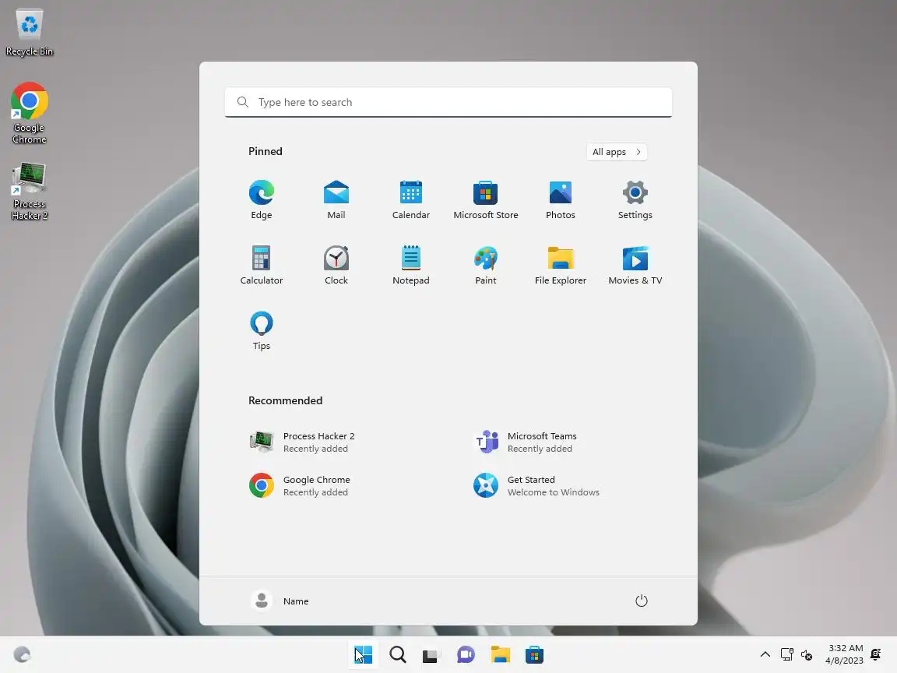Launch the Mail app

tap(336, 199)
